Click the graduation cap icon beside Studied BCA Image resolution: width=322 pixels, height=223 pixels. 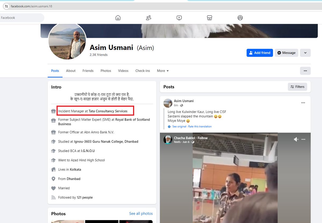pyautogui.click(x=53, y=151)
